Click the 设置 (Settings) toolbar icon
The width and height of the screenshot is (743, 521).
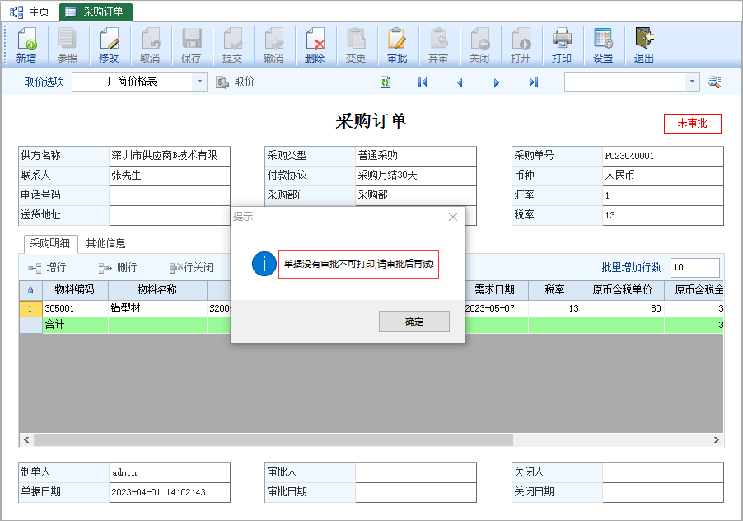(603, 45)
